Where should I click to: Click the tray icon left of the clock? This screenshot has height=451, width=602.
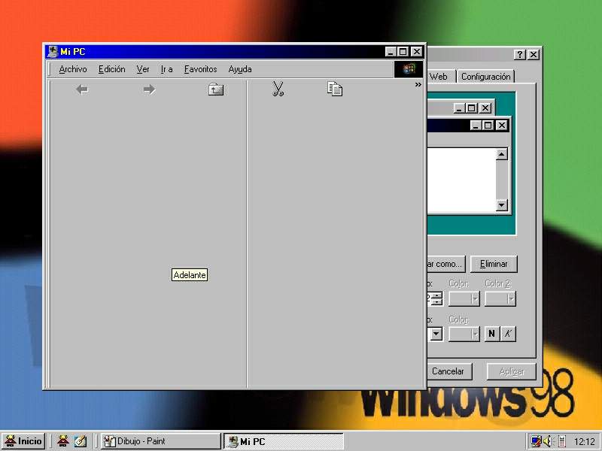click(561, 441)
